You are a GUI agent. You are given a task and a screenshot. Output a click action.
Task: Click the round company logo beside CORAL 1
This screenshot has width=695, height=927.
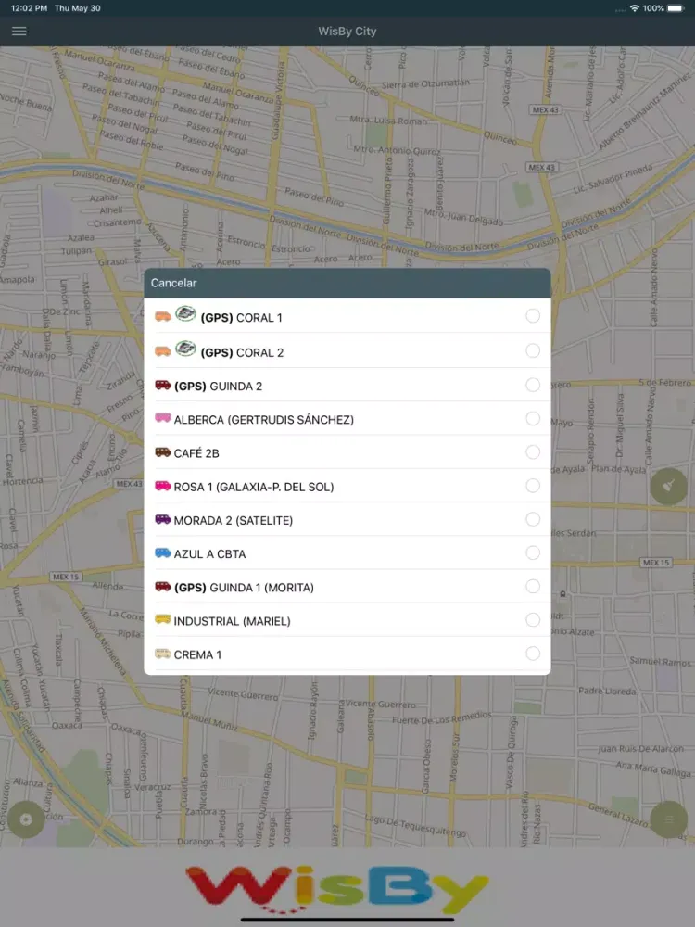[x=185, y=313]
